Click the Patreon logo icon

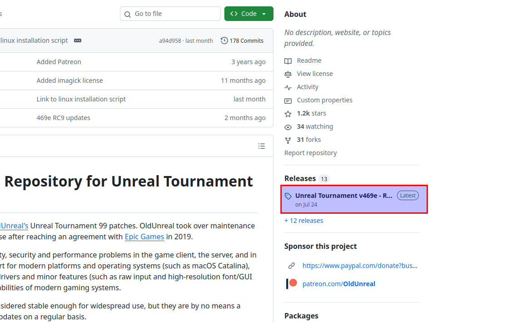tap(292, 284)
